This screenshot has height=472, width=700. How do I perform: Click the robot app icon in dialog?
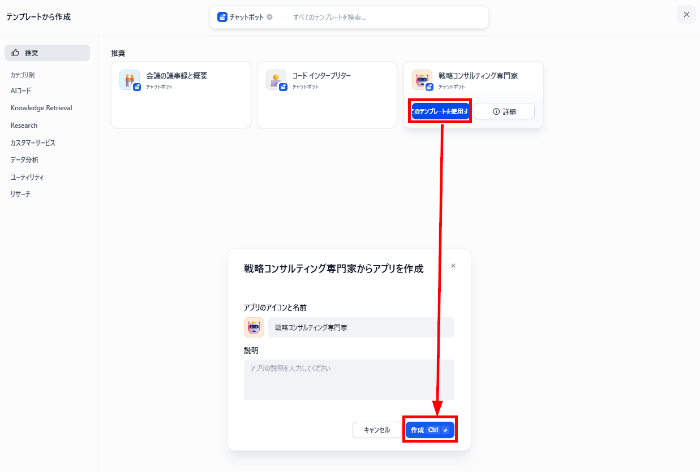pos(254,327)
